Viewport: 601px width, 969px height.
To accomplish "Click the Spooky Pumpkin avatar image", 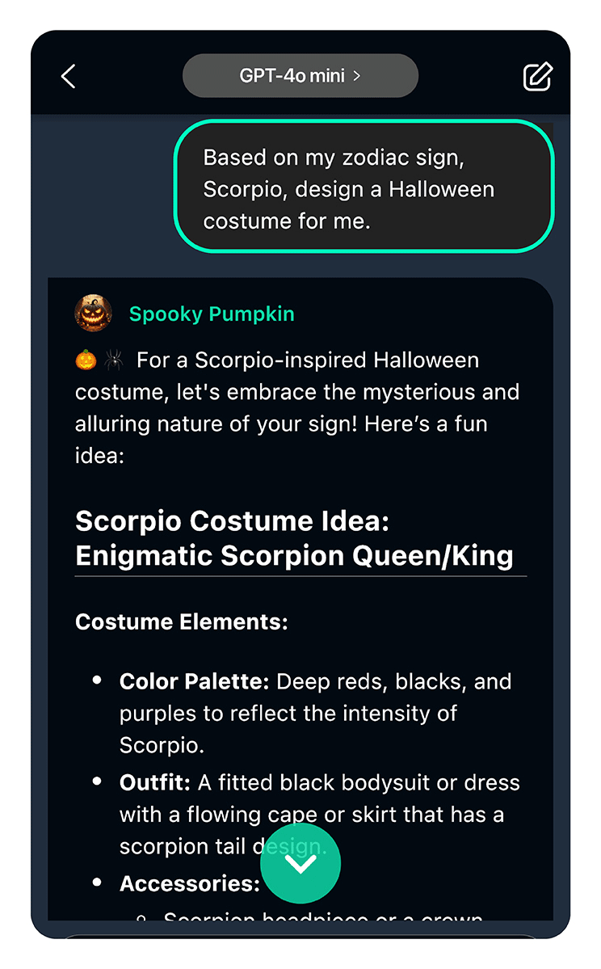I will click(x=93, y=314).
